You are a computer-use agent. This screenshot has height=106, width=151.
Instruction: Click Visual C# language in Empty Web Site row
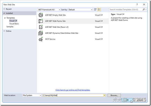point(99,15)
